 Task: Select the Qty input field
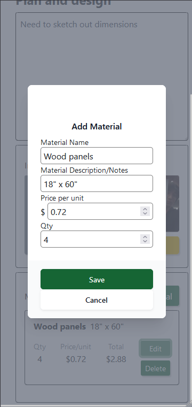click(x=97, y=239)
